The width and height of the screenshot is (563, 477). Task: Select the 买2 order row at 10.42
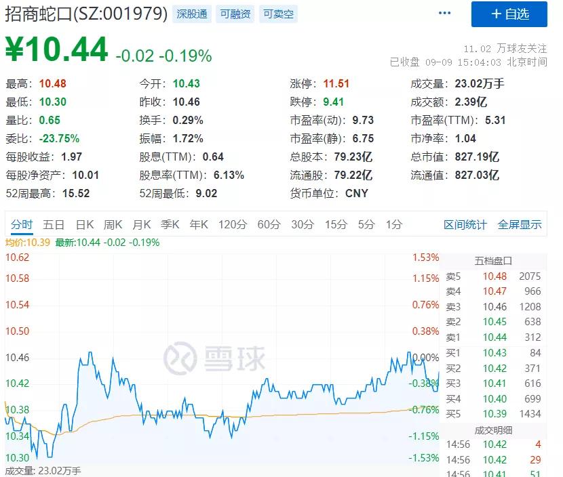493,369
